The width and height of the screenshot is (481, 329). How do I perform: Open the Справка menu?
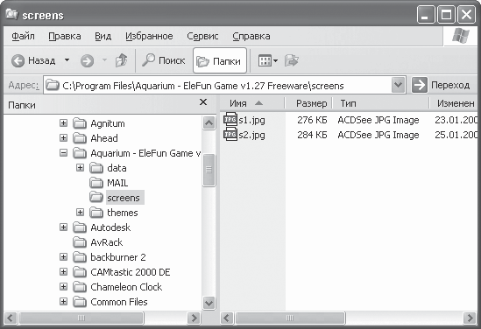pyautogui.click(x=251, y=36)
